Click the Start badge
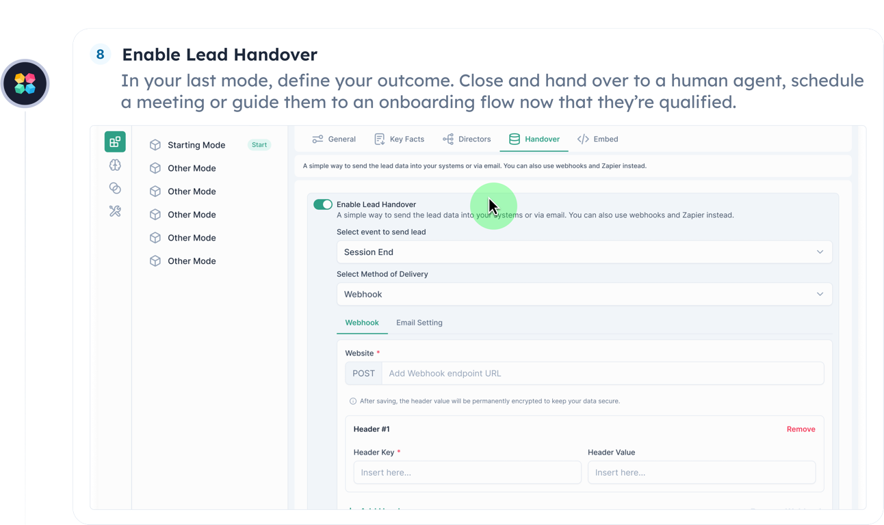 point(259,145)
